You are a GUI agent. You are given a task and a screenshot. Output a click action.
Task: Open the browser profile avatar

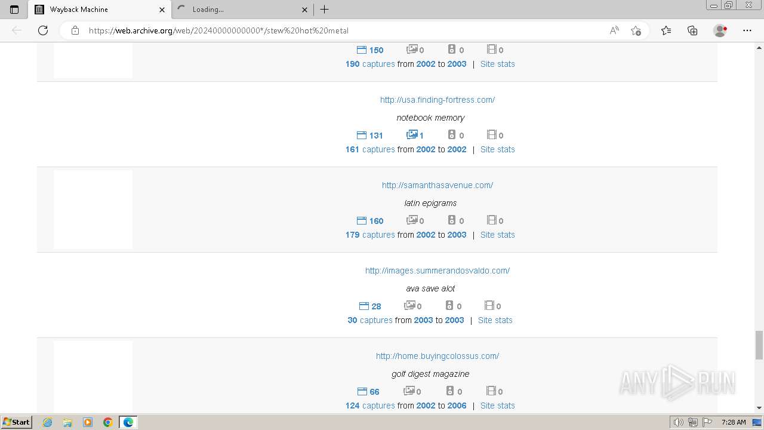pos(720,30)
